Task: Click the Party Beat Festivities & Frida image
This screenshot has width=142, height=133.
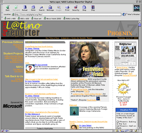Action: click(89, 59)
